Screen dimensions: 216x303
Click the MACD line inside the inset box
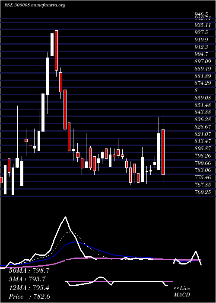tap(117, 282)
